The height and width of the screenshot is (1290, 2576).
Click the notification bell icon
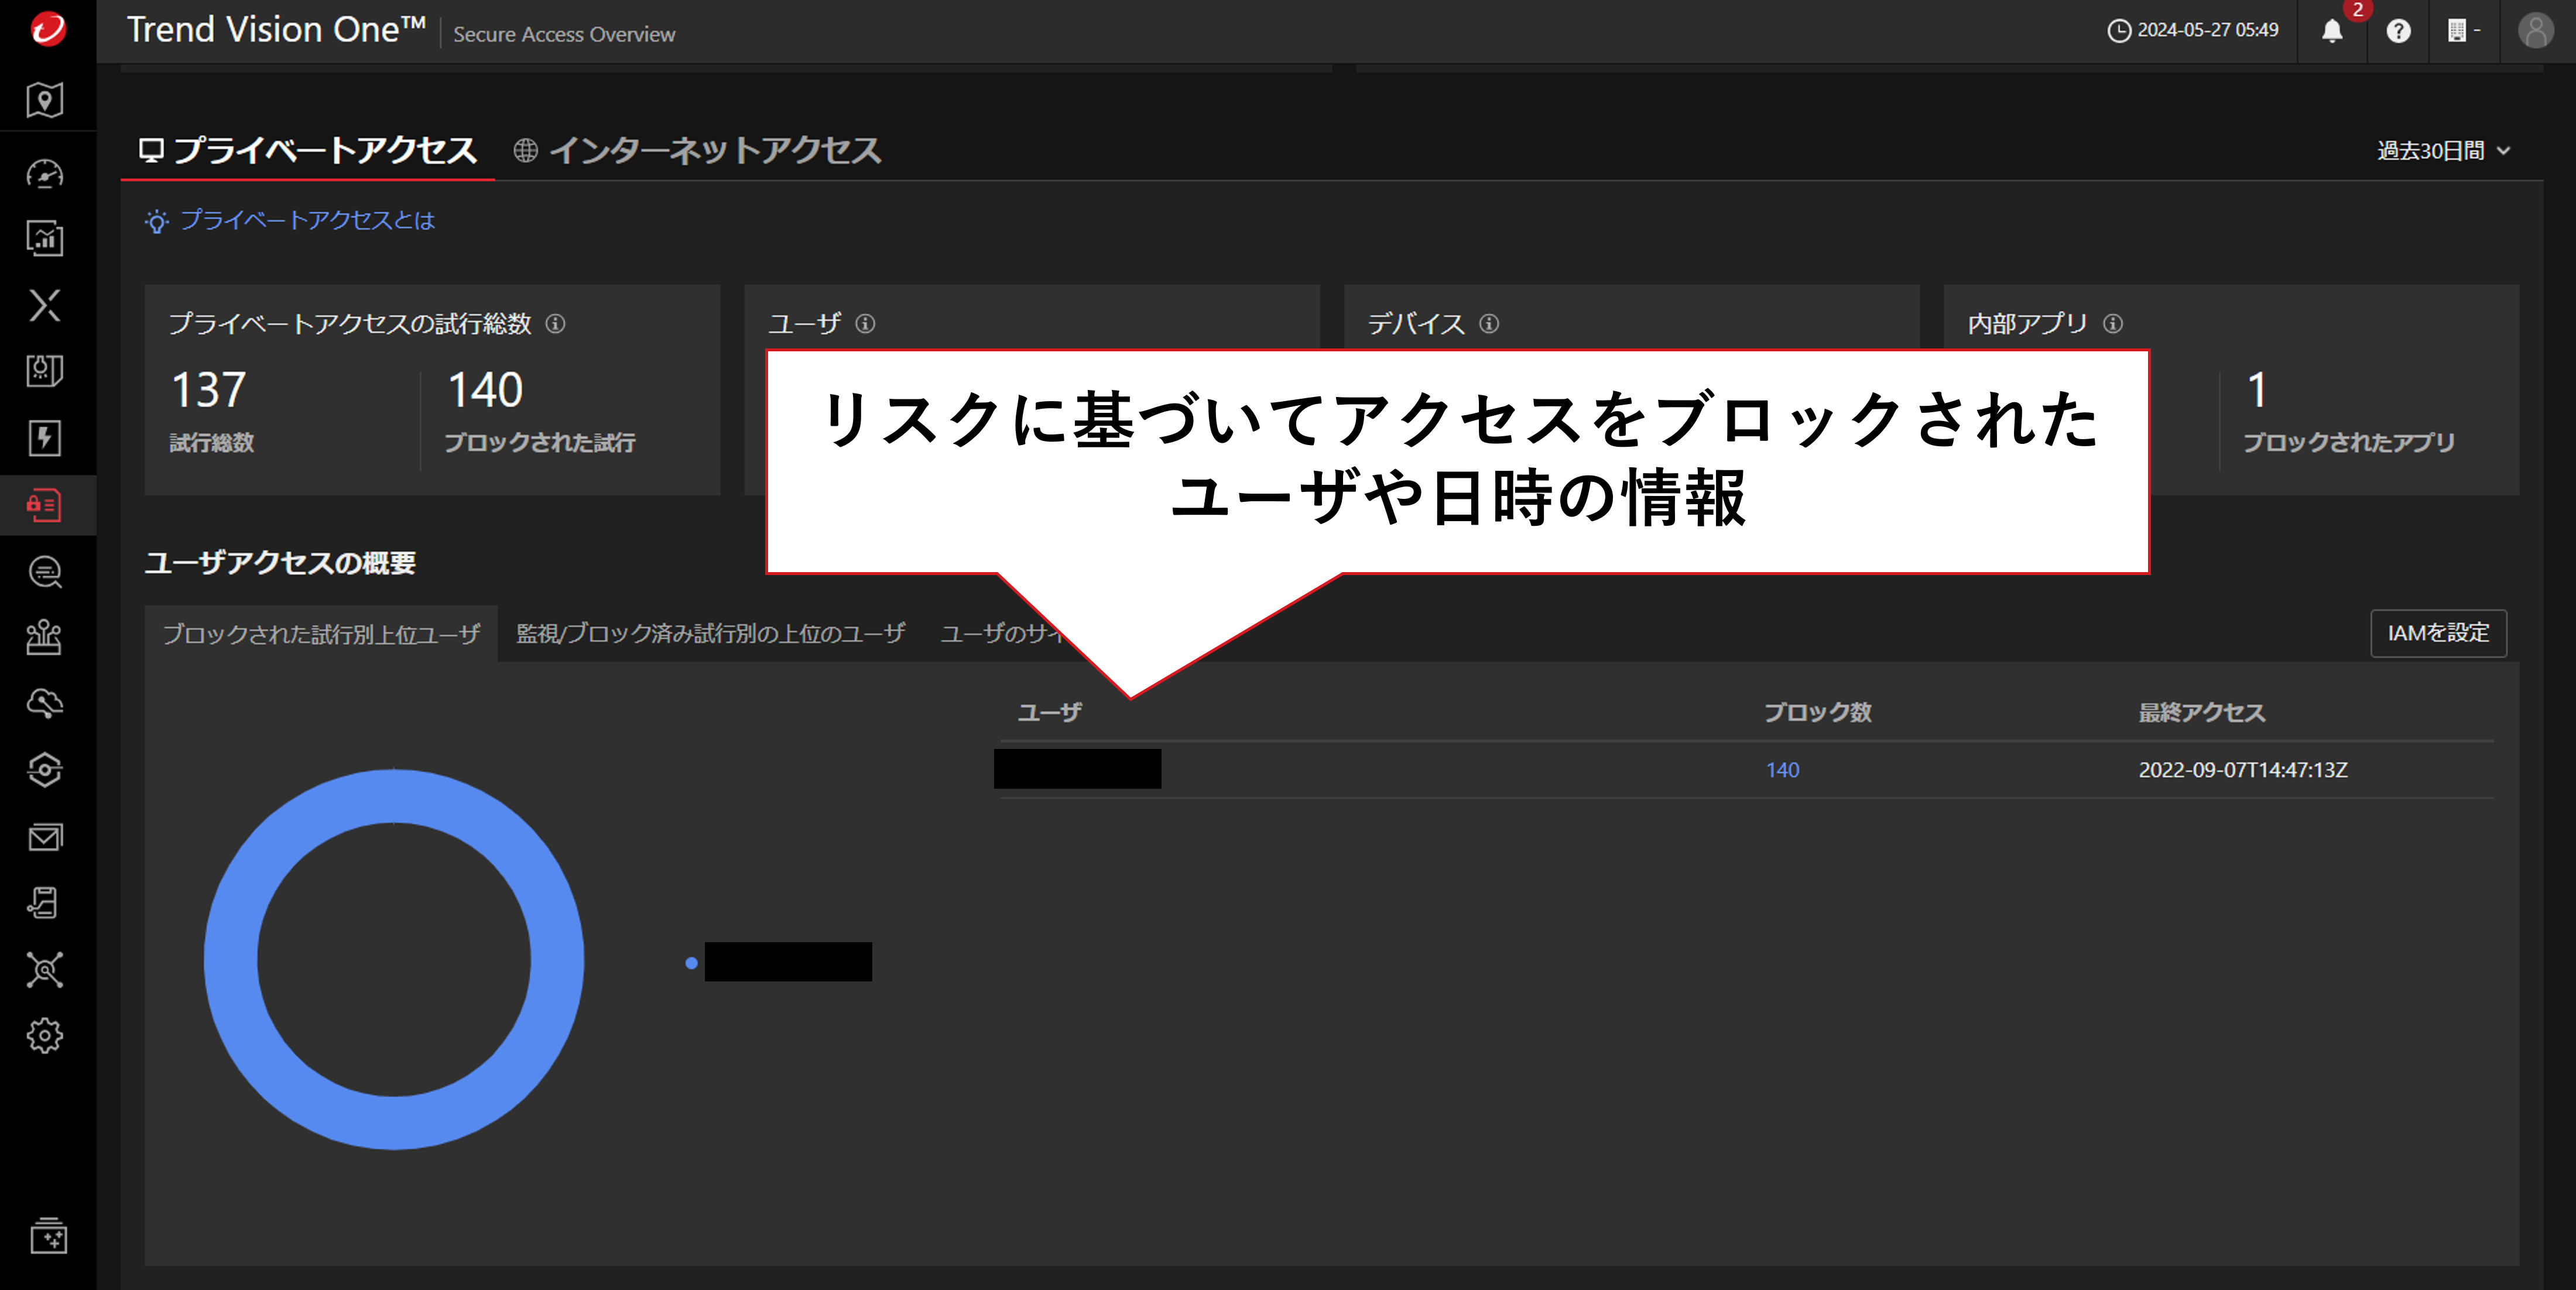point(2331,31)
